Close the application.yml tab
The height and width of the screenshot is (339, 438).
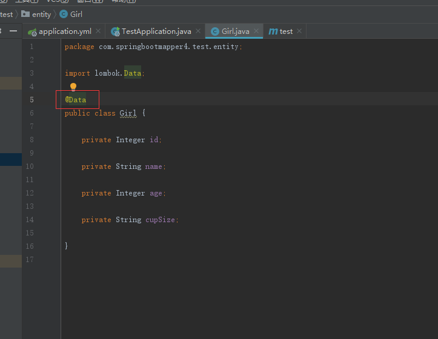pyautogui.click(x=98, y=31)
